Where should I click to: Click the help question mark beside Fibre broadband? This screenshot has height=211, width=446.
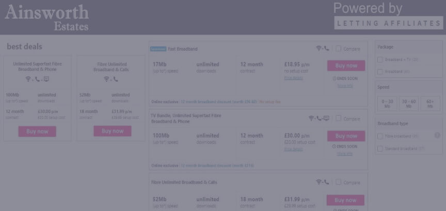(x=437, y=135)
